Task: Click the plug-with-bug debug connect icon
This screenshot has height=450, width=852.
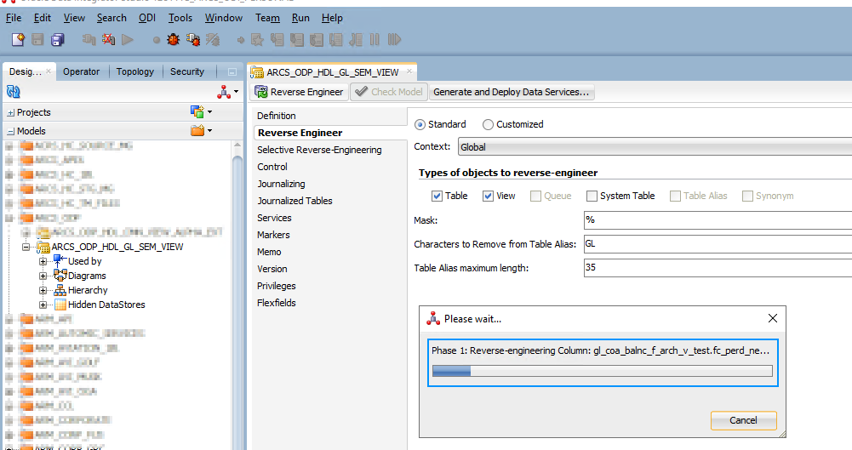Action: click(x=193, y=39)
